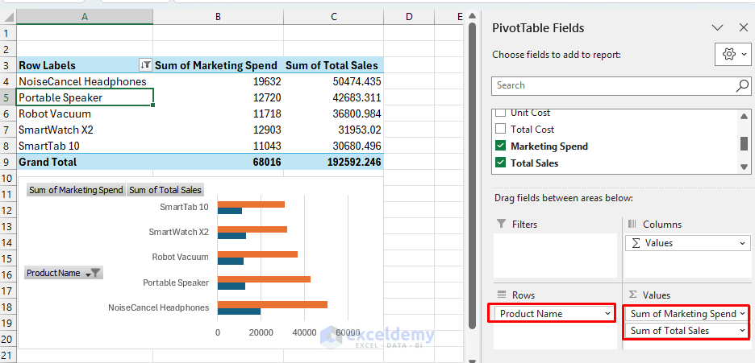Click the field list scrollbar thumb

coord(744,143)
